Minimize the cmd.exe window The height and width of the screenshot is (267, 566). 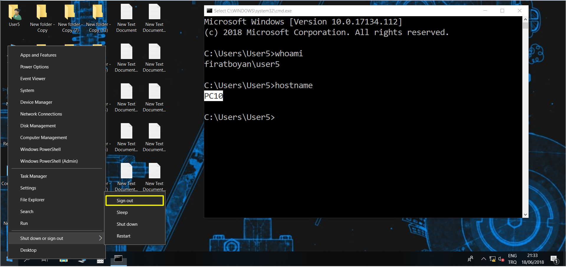(x=485, y=11)
